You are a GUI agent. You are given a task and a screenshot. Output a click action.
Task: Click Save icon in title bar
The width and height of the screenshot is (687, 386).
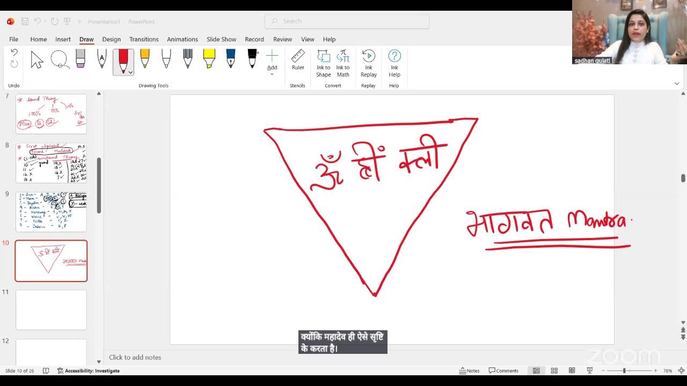click(25, 21)
